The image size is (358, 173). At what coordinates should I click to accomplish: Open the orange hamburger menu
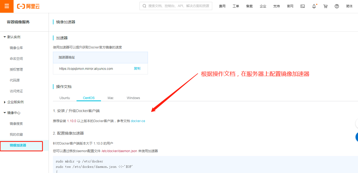[7, 6]
